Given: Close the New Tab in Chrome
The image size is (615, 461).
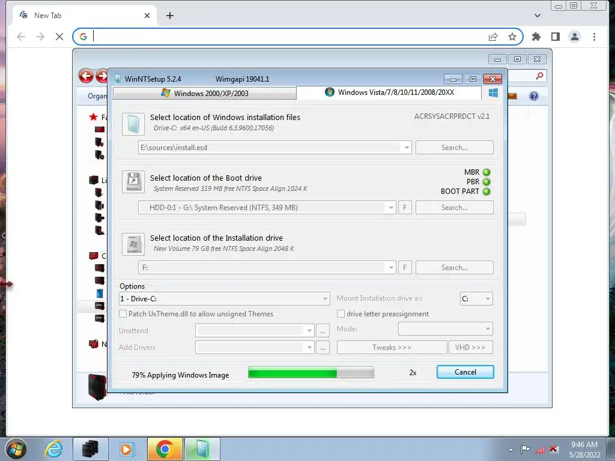Looking at the screenshot, I should coord(147,16).
